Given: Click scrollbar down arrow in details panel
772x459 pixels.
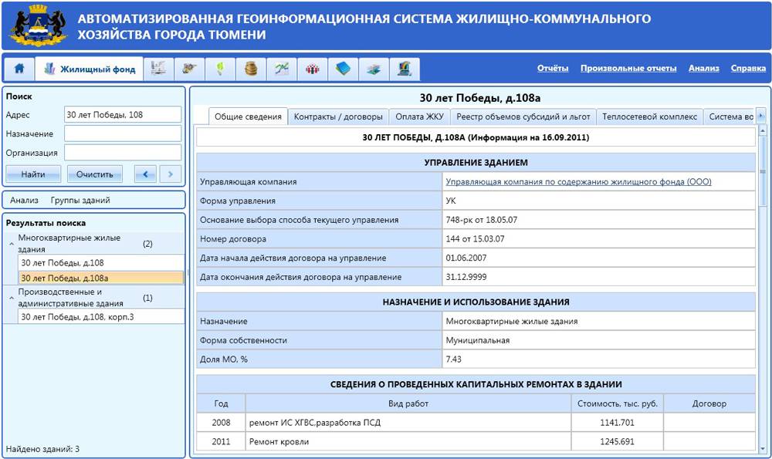Looking at the screenshot, I should [x=763, y=449].
